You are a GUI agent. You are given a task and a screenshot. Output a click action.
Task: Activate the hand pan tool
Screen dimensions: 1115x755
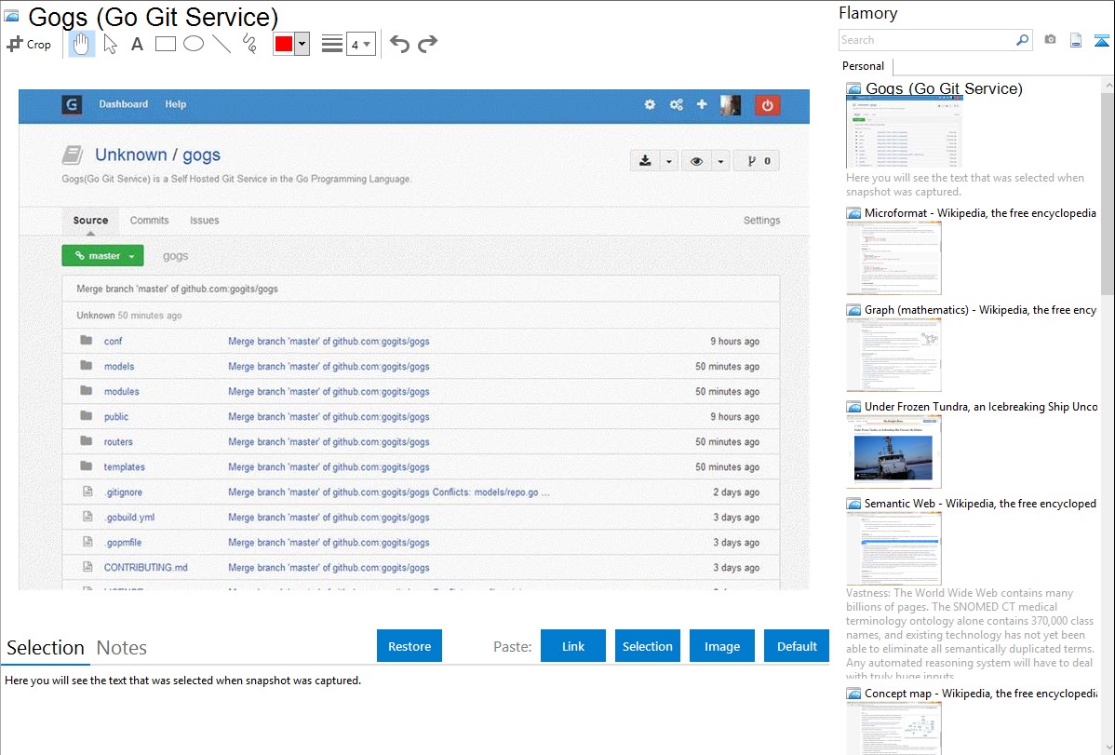81,44
